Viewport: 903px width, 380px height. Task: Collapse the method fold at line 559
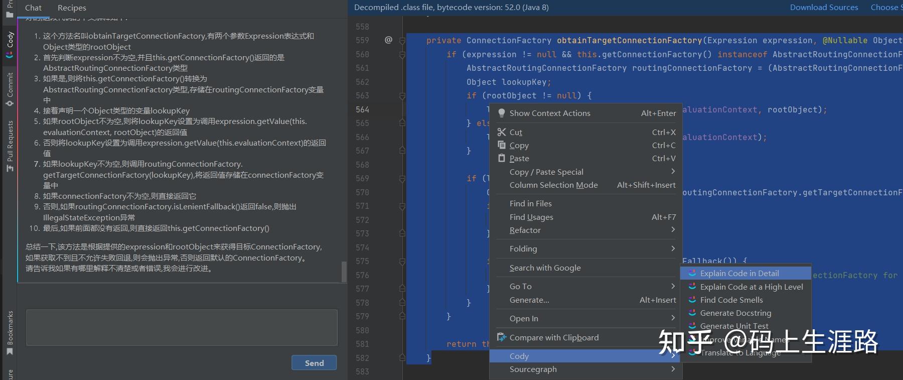(x=402, y=41)
